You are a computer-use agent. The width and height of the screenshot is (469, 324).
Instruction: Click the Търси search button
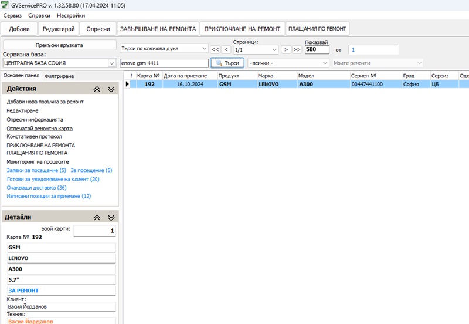click(x=227, y=63)
